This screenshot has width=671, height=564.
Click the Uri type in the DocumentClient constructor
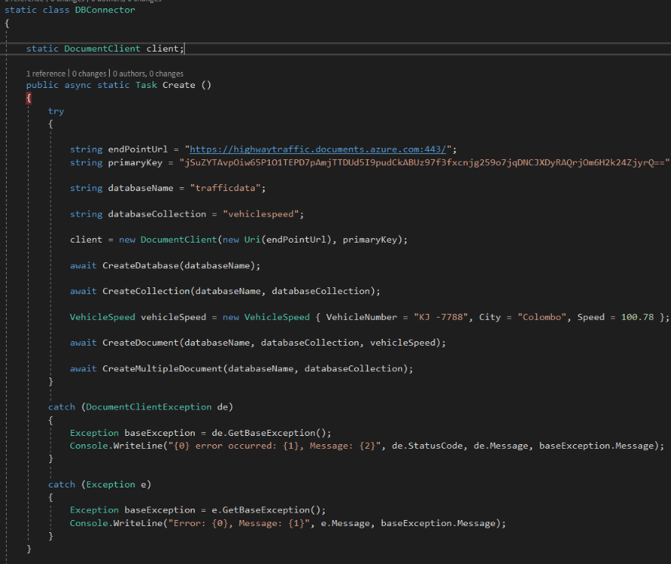(252, 240)
